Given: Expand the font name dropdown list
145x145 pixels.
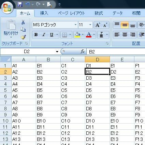Looking at the screenshot, I should [x=75, y=25].
